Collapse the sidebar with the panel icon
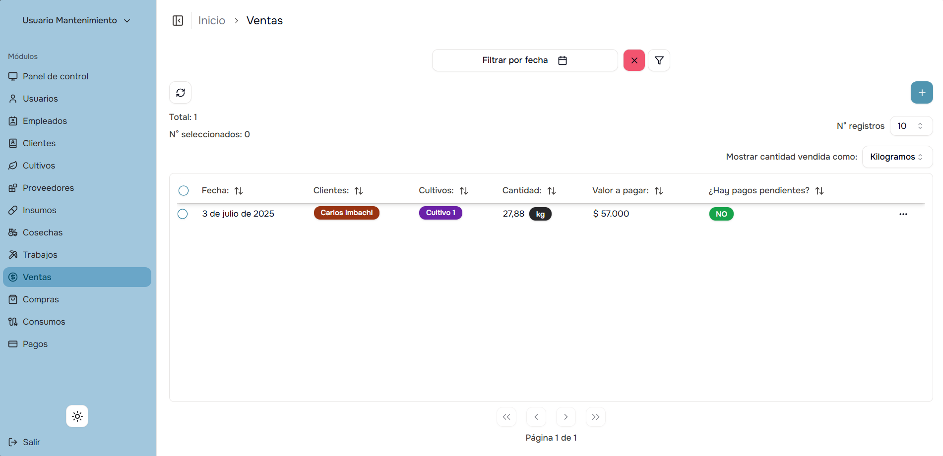This screenshot has width=943, height=456. 178,20
